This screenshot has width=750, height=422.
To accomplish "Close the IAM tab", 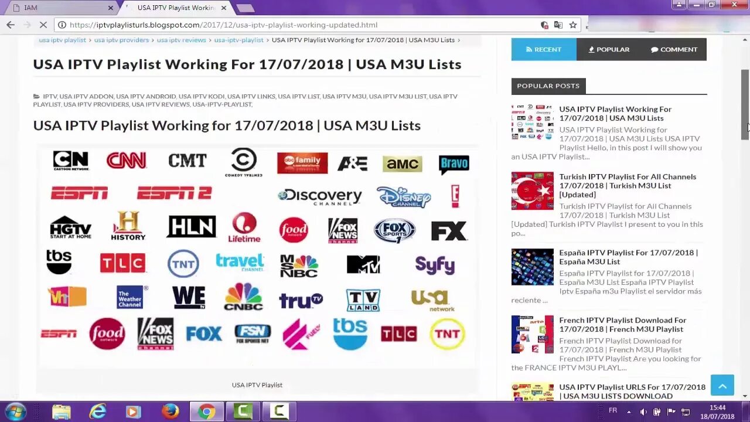I will (111, 8).
